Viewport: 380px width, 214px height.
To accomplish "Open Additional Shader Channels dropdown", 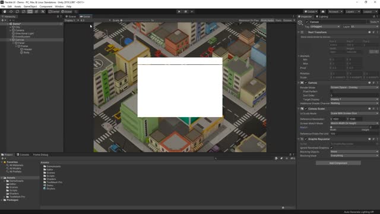I will pos(354,103).
